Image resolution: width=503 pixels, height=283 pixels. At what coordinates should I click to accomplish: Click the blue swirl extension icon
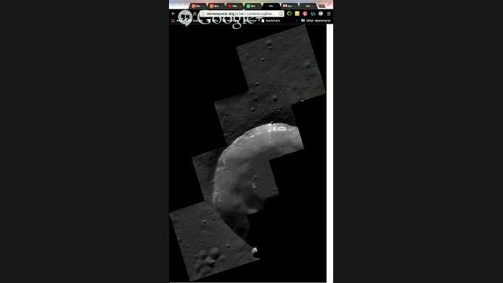pyautogui.click(x=313, y=13)
